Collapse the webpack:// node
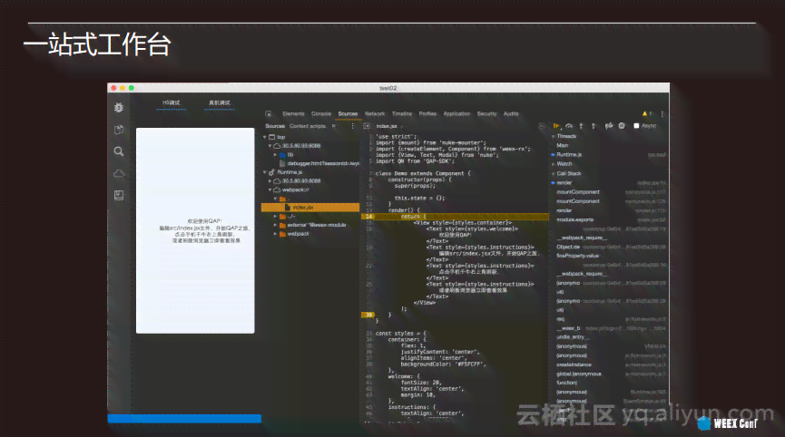 point(270,190)
